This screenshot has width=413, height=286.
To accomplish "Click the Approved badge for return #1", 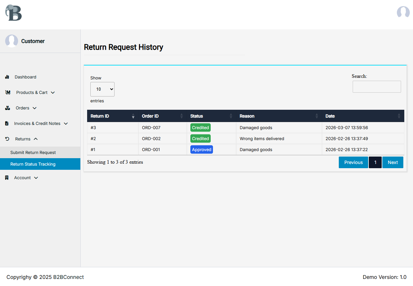I will point(202,149).
